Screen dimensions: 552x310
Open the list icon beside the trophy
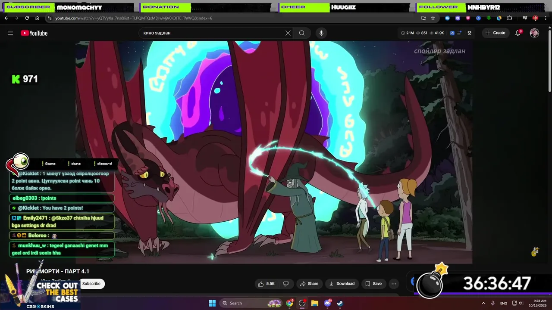pyautogui.click(x=458, y=33)
